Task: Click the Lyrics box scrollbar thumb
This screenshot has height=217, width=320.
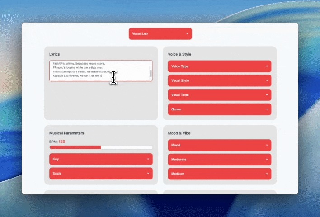Action: (151, 73)
